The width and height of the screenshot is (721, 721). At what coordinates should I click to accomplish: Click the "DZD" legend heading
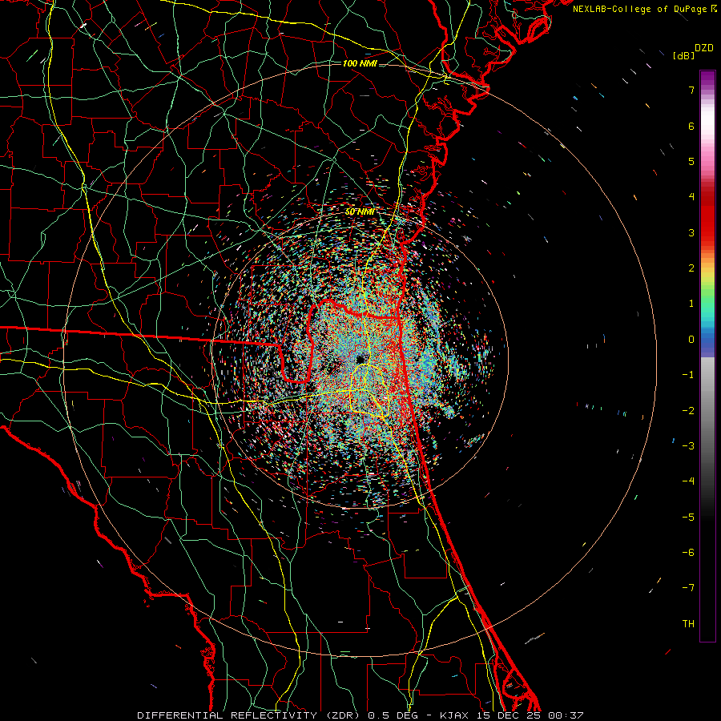point(704,48)
